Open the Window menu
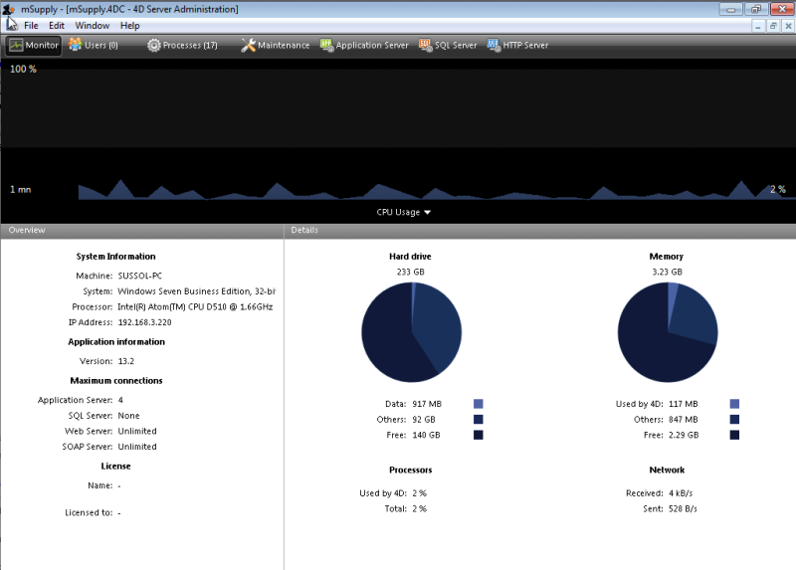The image size is (796, 570). click(93, 25)
